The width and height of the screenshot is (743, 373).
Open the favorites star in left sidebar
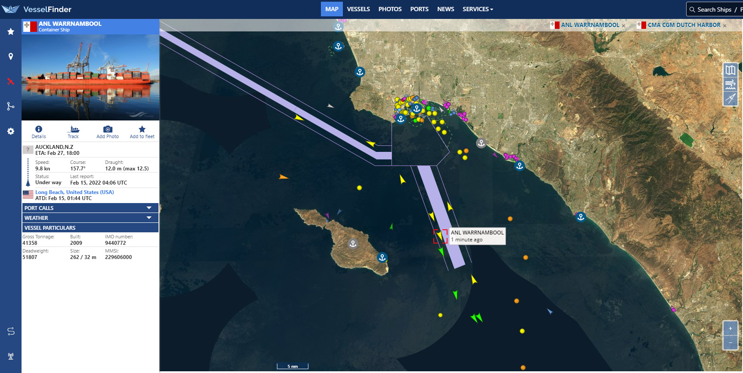click(x=11, y=31)
